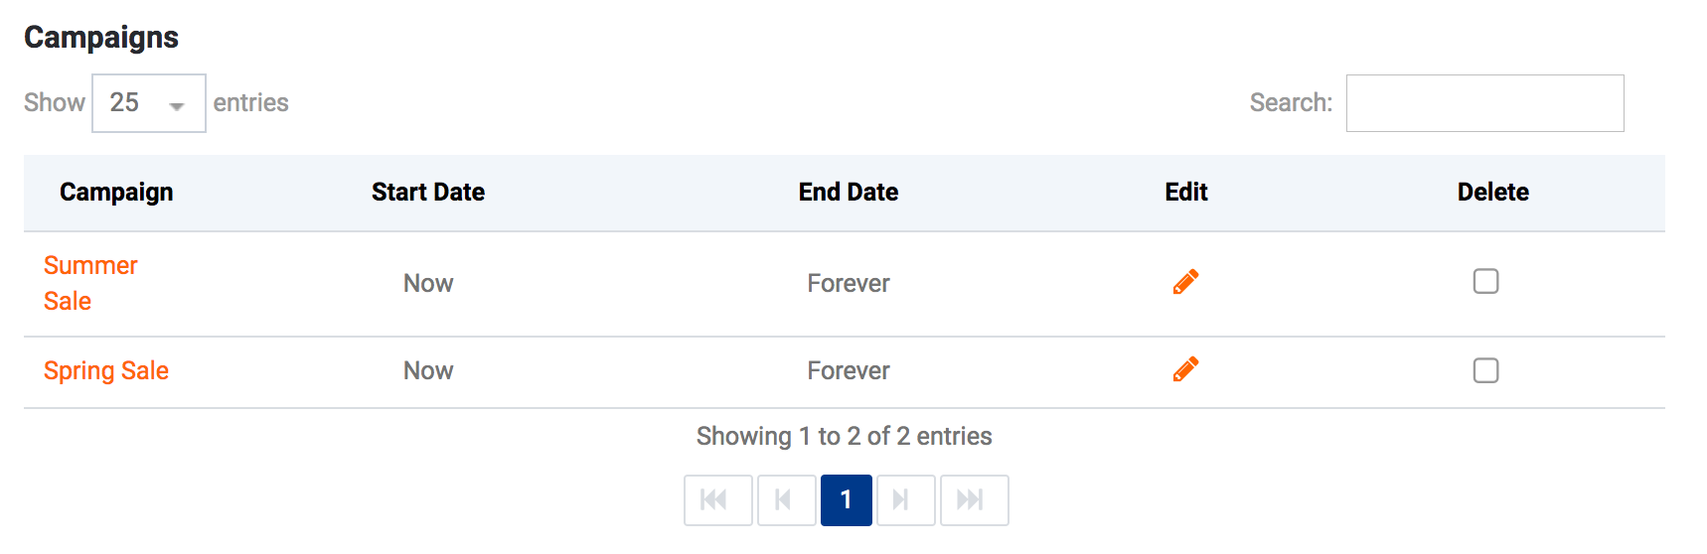The height and width of the screenshot is (554, 1707).
Task: Sort table by Campaign column header
Action: click(x=116, y=192)
